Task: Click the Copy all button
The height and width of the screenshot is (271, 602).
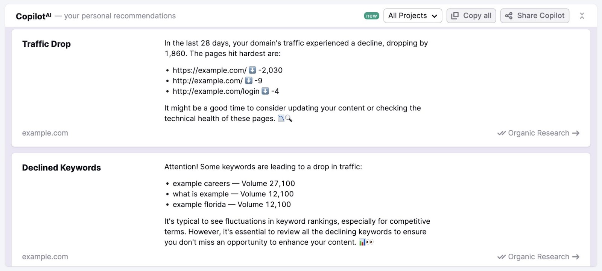Action: click(x=471, y=16)
